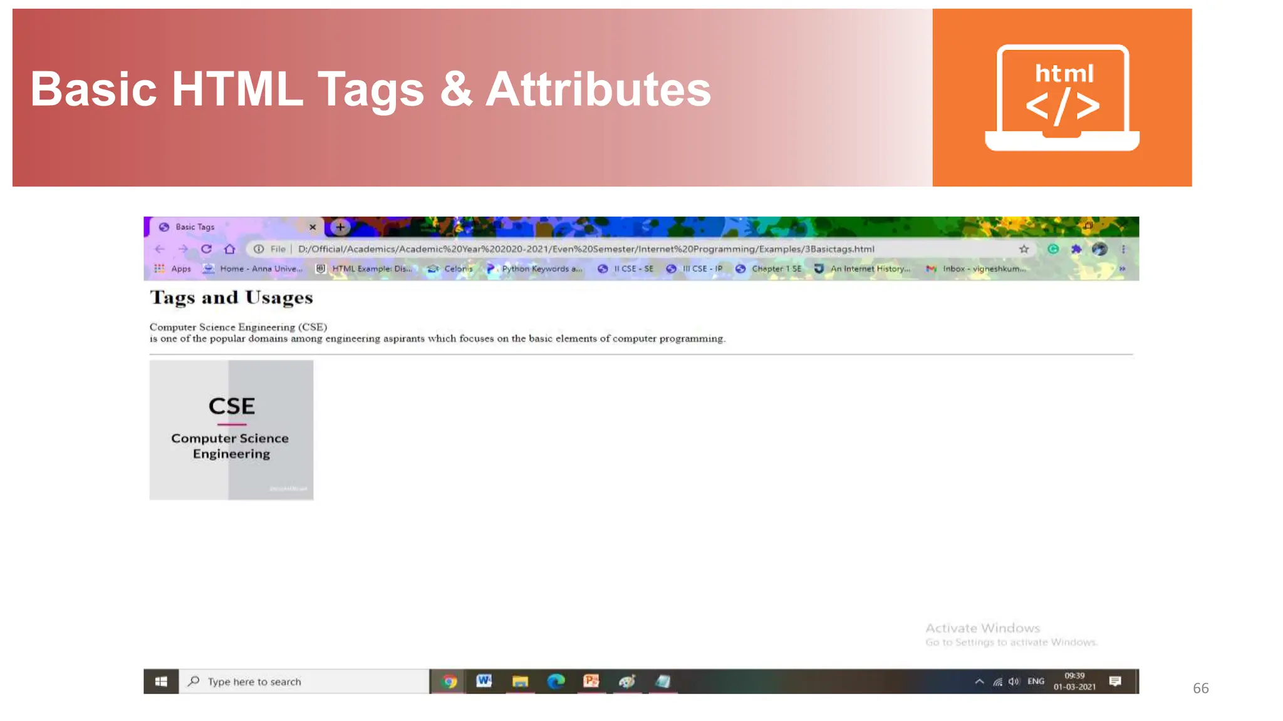
Task: Open Chrome from the taskbar
Action: 449,682
